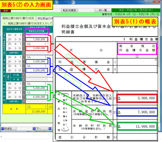This screenshot has width=162, height=142.
Task: Click the 7,000,000 value in the form
Action: [146, 112]
